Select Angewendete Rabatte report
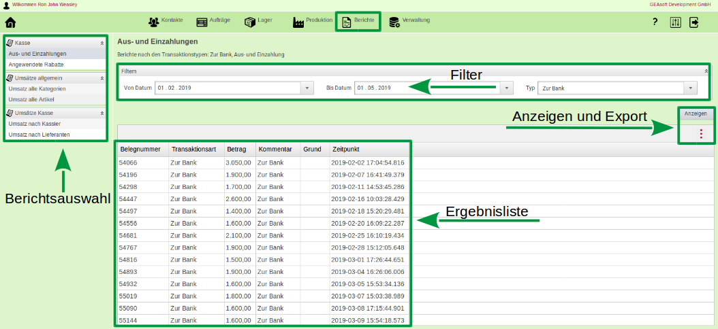The width and height of the screenshot is (718, 329). click(36, 65)
